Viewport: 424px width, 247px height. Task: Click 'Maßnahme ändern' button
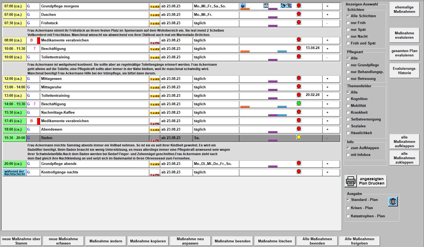point(106,241)
